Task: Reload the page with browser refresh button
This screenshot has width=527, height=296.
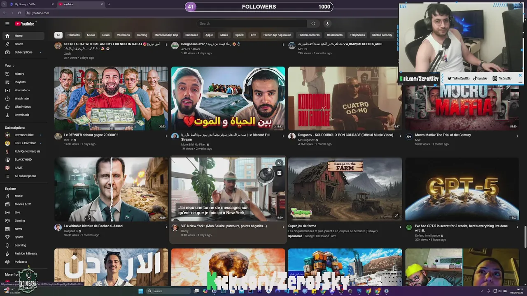Action: pos(19,13)
